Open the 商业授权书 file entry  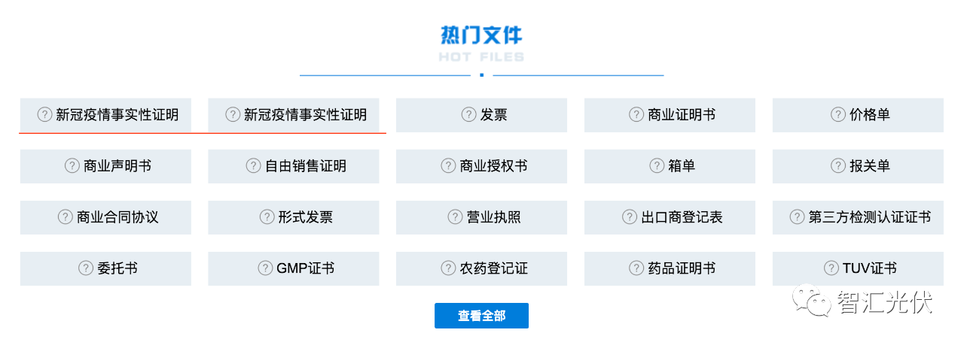pos(481,166)
